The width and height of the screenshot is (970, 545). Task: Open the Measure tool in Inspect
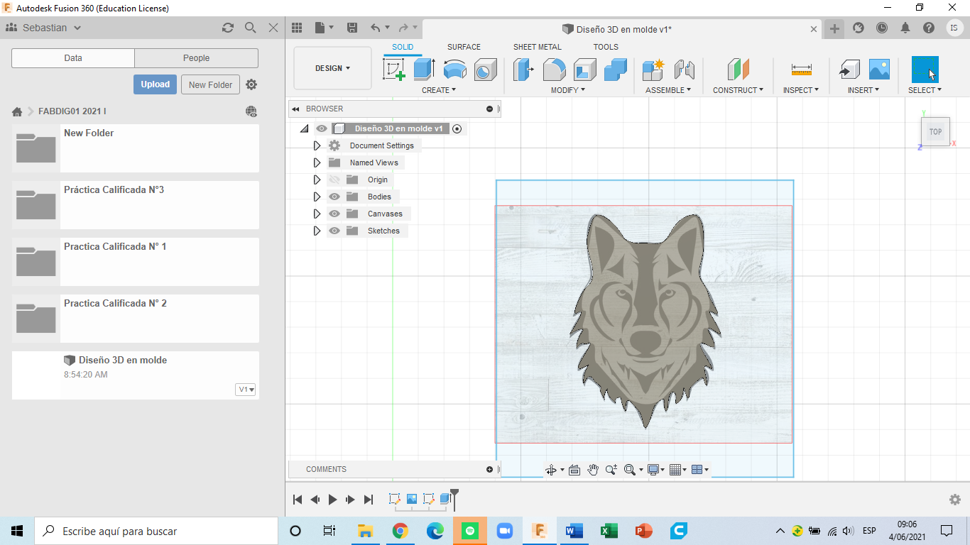pos(801,70)
